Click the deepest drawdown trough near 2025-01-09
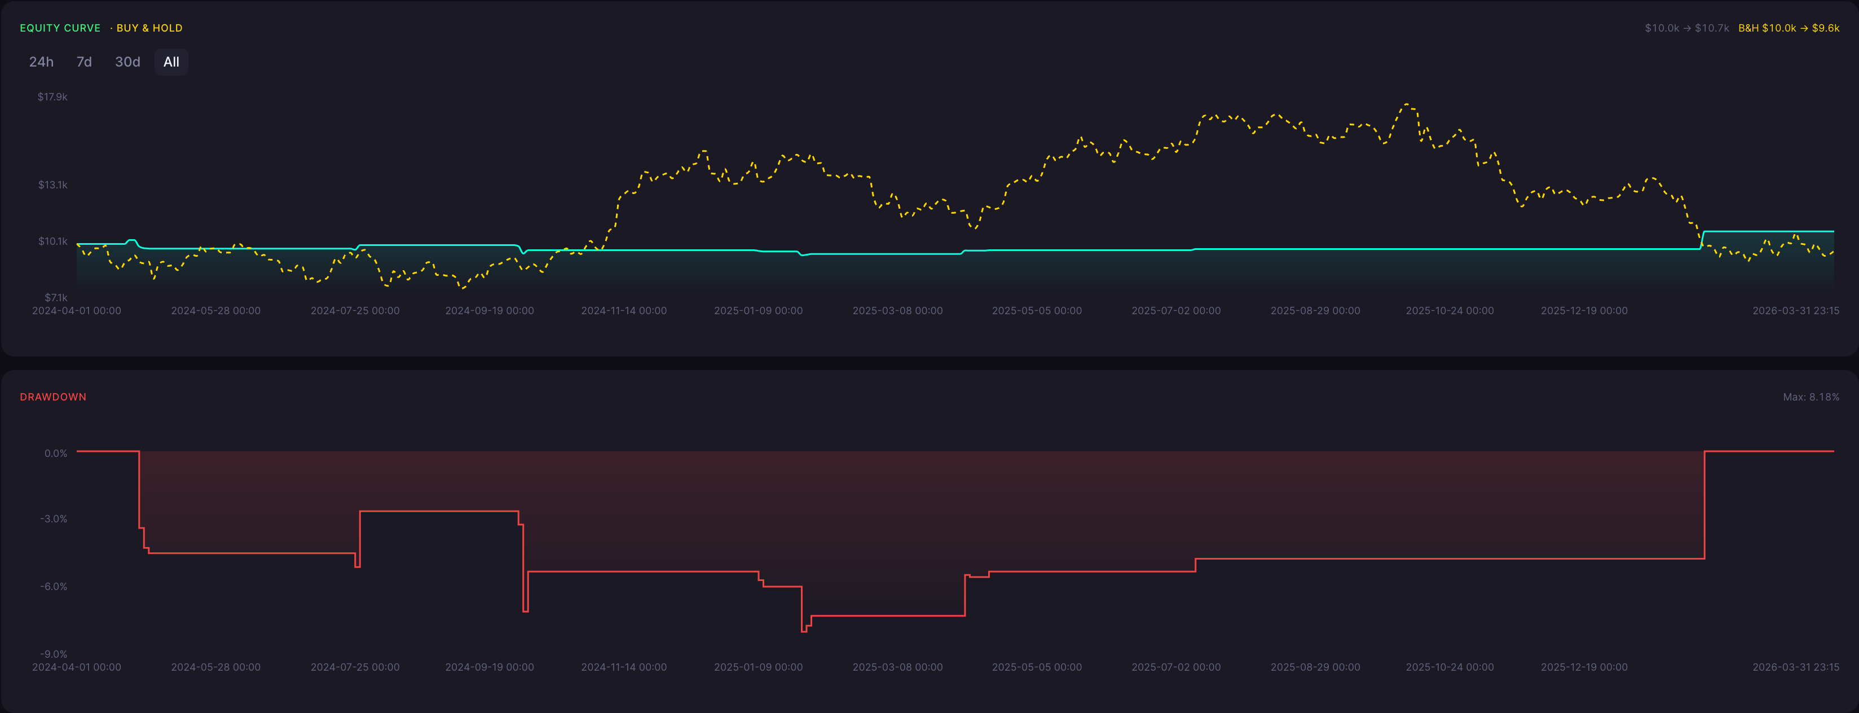1859x713 pixels. pyautogui.click(x=804, y=631)
